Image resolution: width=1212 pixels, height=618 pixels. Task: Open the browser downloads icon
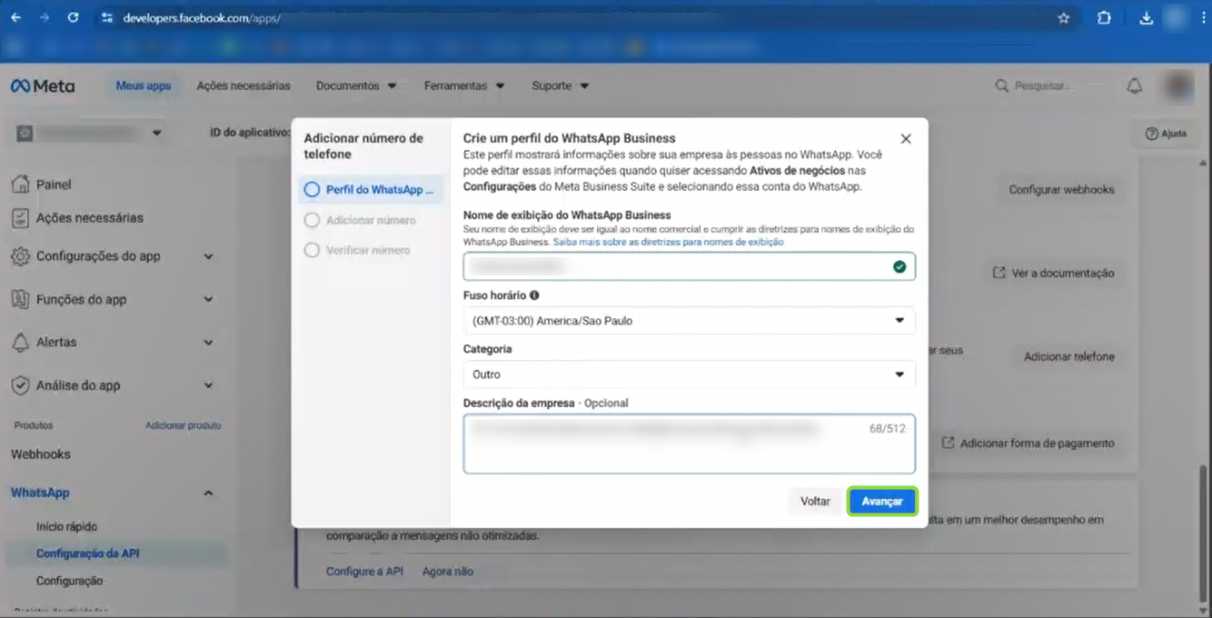(x=1146, y=18)
